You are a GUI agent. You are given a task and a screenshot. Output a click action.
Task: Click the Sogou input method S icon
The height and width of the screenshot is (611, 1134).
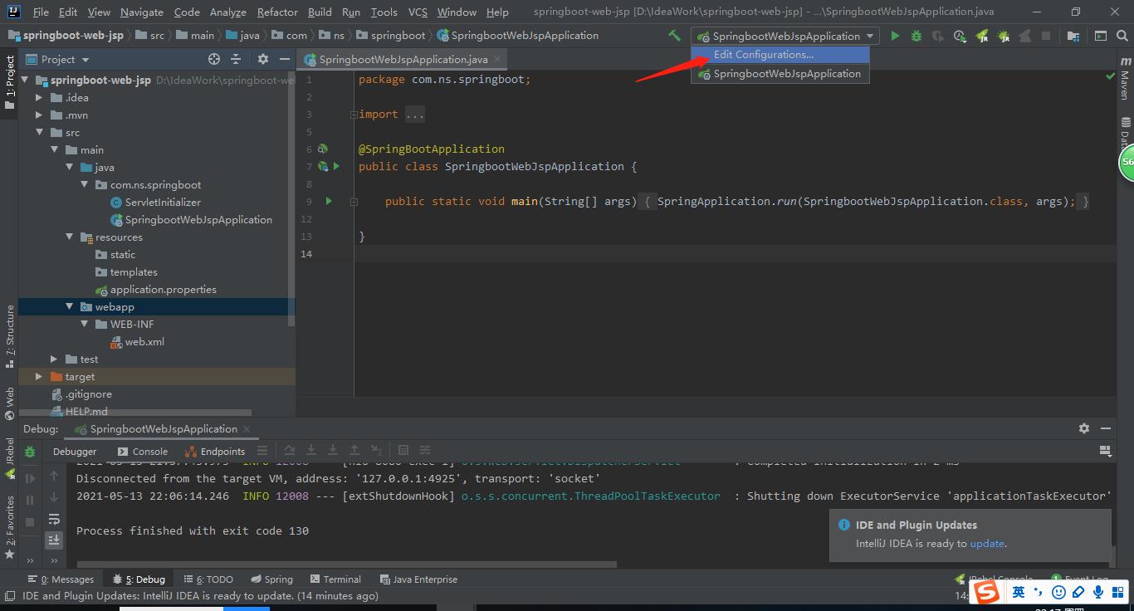[986, 591]
